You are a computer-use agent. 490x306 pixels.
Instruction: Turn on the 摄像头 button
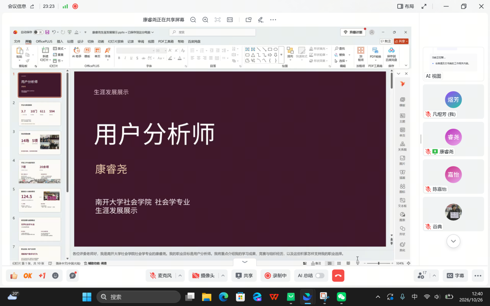coord(203,275)
